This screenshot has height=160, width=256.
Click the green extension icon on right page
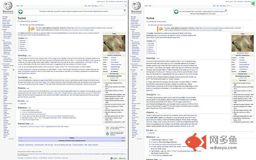point(253,3)
